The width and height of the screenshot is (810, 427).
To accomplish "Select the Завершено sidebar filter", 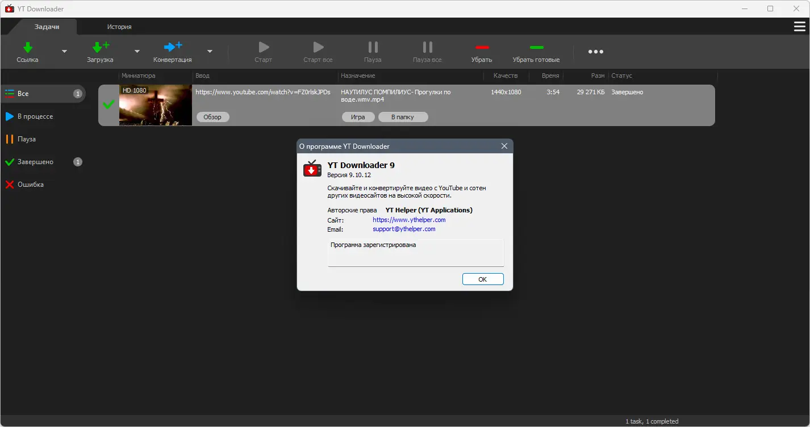I will [x=43, y=162].
